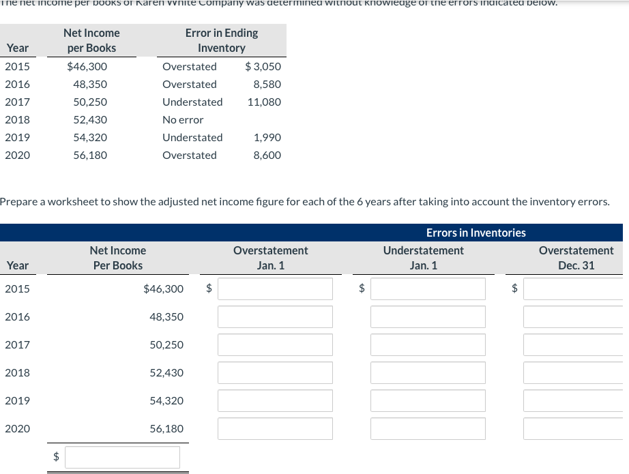Image resolution: width=629 pixels, height=474 pixels.
Task: Click the 'Error in Ending Inventory' column header
Action: 222,40
